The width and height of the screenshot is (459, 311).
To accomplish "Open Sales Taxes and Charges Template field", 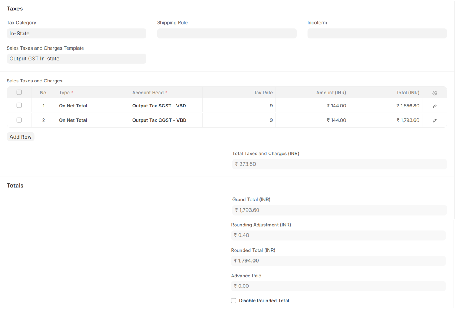I will coord(76,59).
